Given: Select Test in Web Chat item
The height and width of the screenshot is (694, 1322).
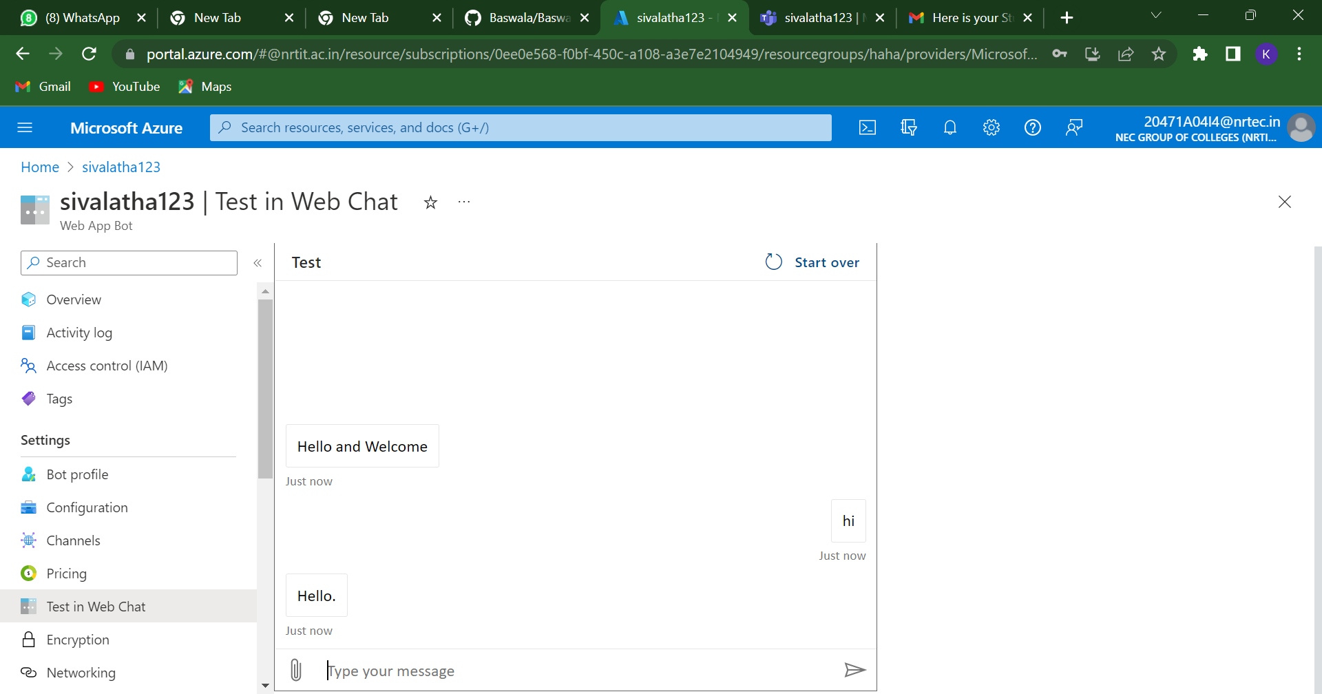Looking at the screenshot, I should tap(128, 607).
